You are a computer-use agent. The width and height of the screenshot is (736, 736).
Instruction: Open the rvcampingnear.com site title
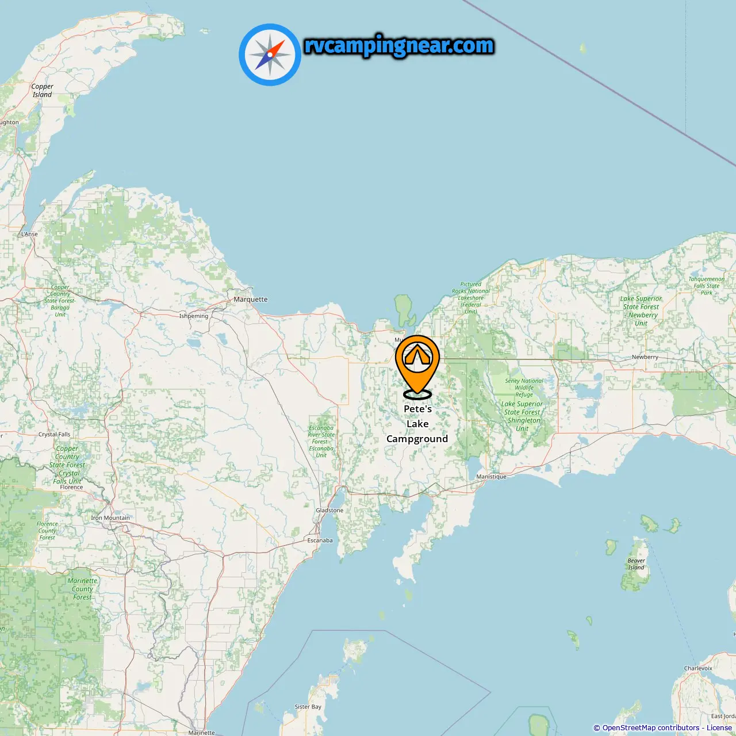[399, 46]
